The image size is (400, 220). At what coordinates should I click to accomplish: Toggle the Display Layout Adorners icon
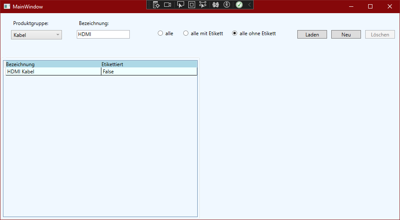click(x=192, y=5)
